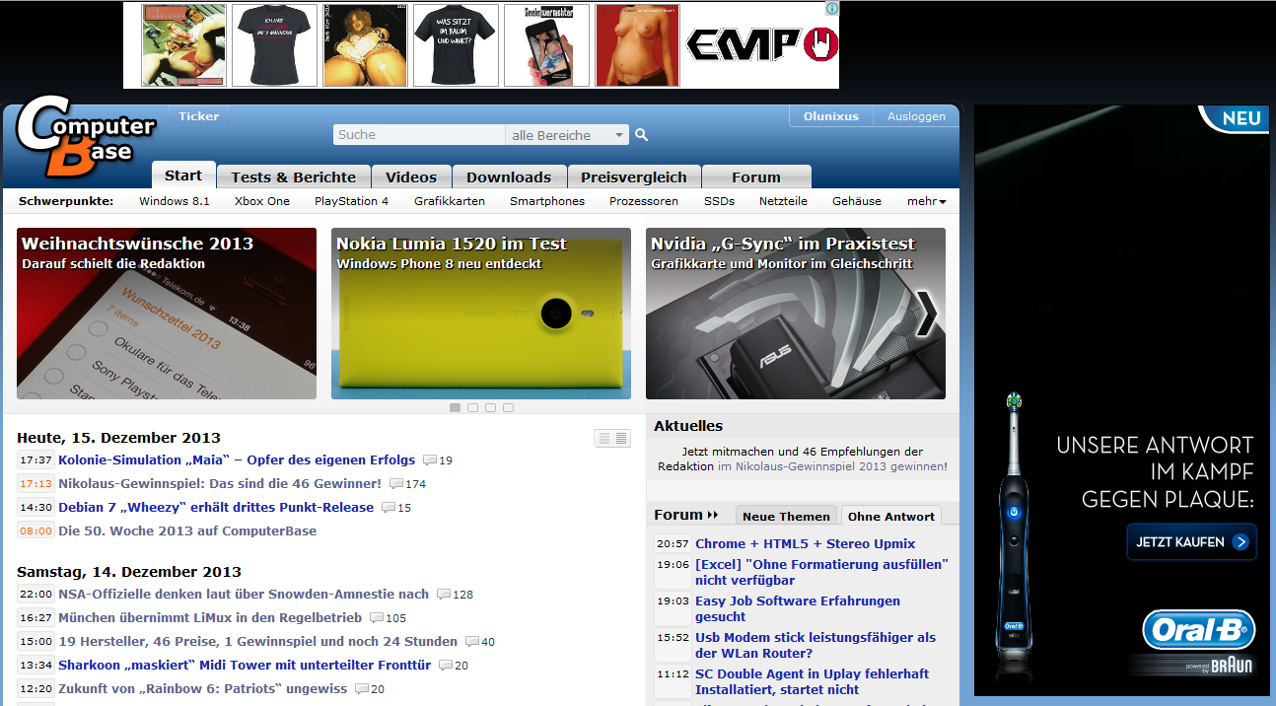Switch to the Videos tab
Image resolution: width=1276 pixels, height=706 pixels.
411,177
